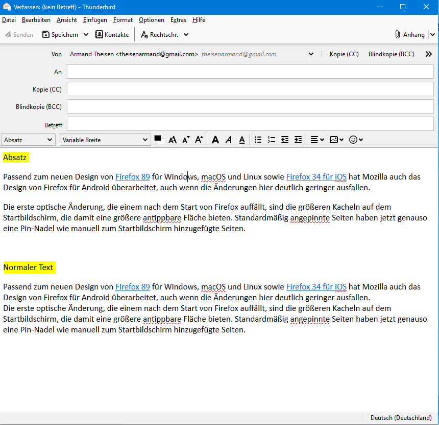Open the Kontakte sidebar
The height and width of the screenshot is (425, 439).
(112, 35)
